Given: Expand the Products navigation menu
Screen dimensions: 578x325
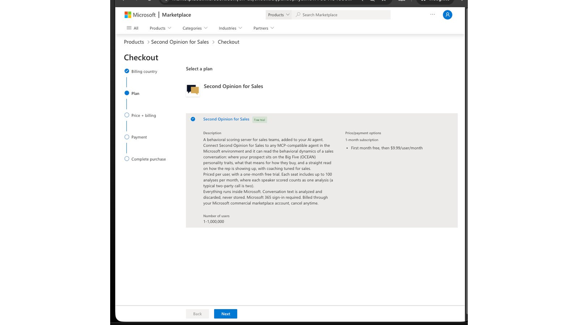Looking at the screenshot, I should tap(160, 28).
